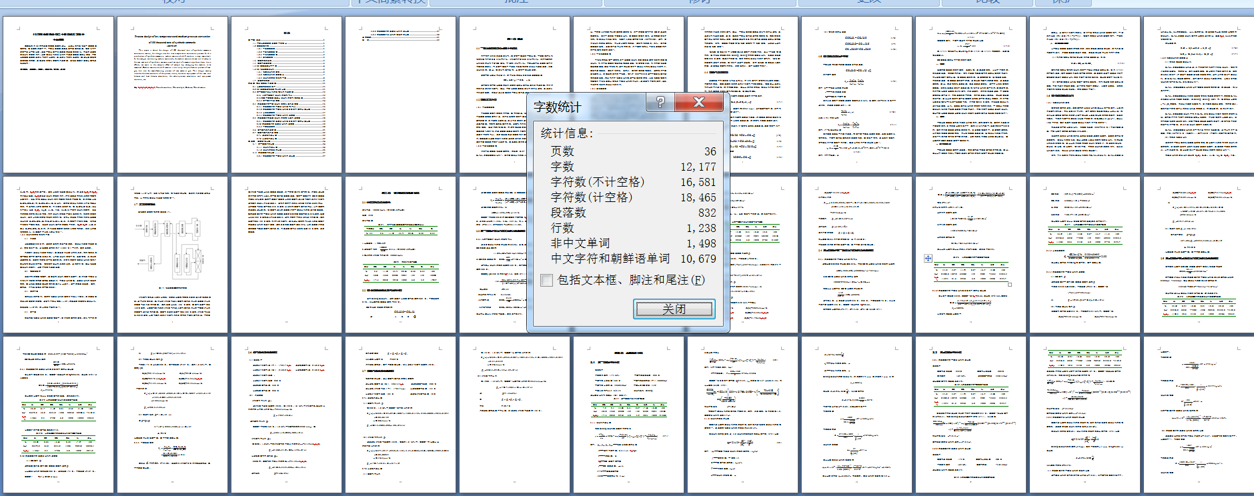Open the table of contents page
Viewport: 1254px width, 496px height.
[x=286, y=95]
